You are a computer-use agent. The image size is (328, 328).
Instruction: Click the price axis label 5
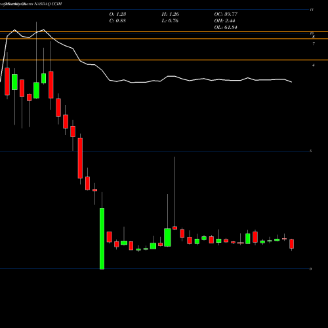click(x=310, y=151)
